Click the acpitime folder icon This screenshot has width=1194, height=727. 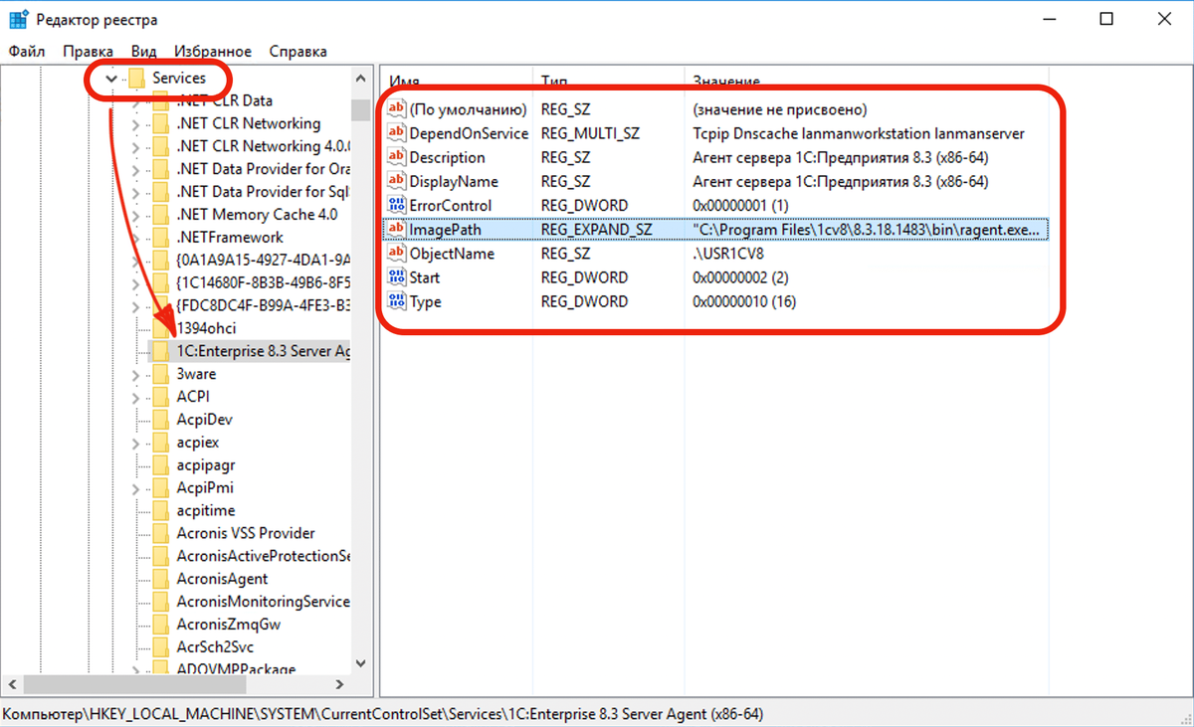161,510
